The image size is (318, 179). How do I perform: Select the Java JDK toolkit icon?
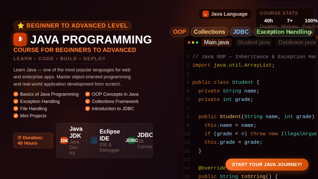pyautogui.click(x=64, y=140)
